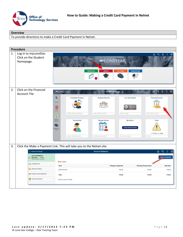
Task: Click the Make a Payment button
Action: point(166,157)
